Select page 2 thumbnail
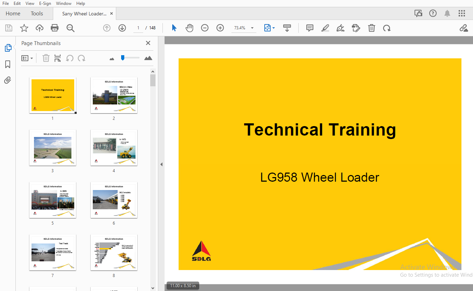 (x=114, y=95)
